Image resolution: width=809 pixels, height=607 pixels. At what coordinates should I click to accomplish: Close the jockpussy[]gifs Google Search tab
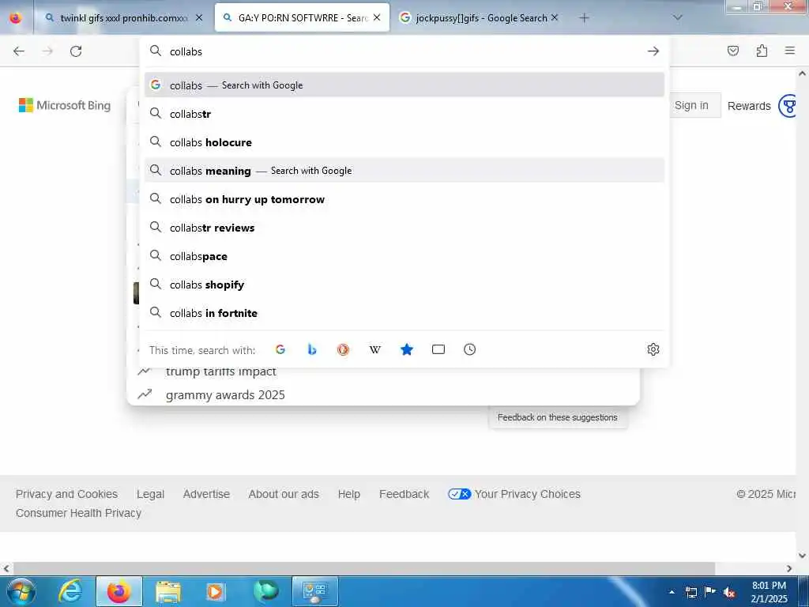(x=555, y=17)
